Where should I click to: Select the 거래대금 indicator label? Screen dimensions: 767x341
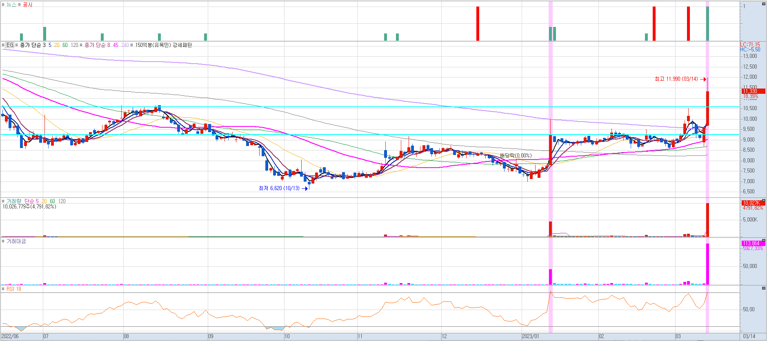[16, 241]
